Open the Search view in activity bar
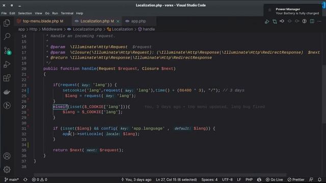 point(7,37)
